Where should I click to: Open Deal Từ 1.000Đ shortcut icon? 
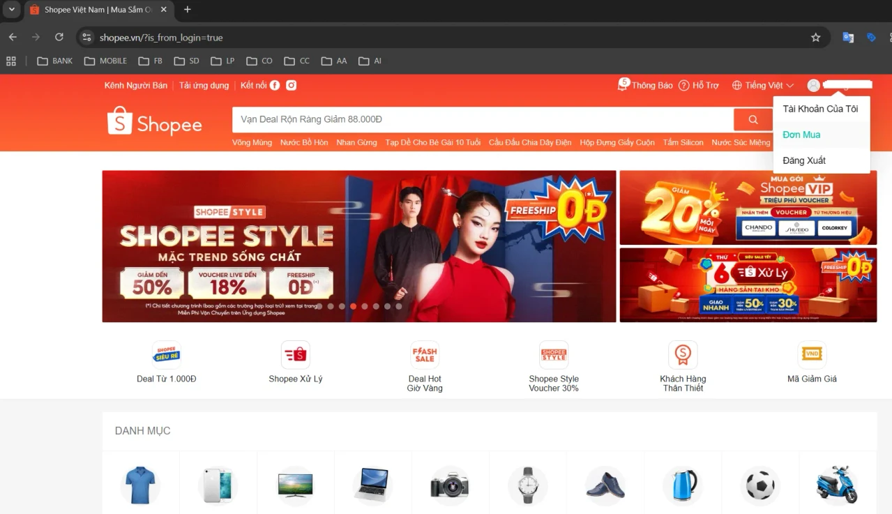tap(167, 355)
